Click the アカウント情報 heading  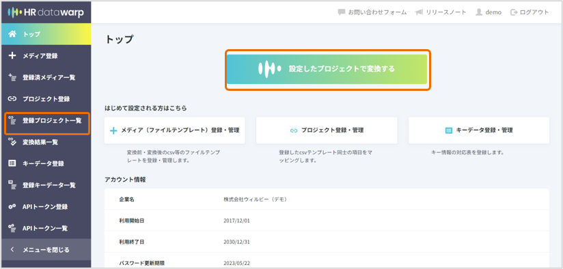[125, 180]
